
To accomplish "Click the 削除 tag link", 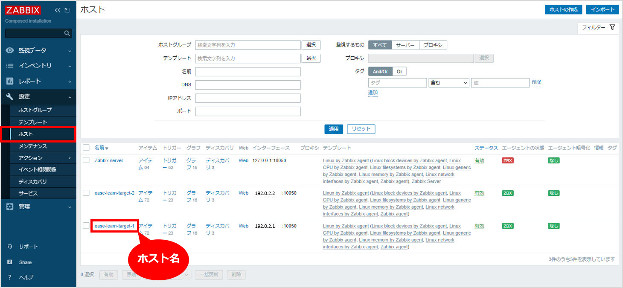I will 536,82.
